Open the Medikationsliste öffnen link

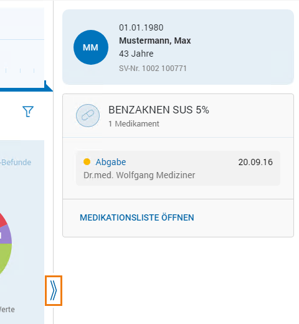pos(137,217)
